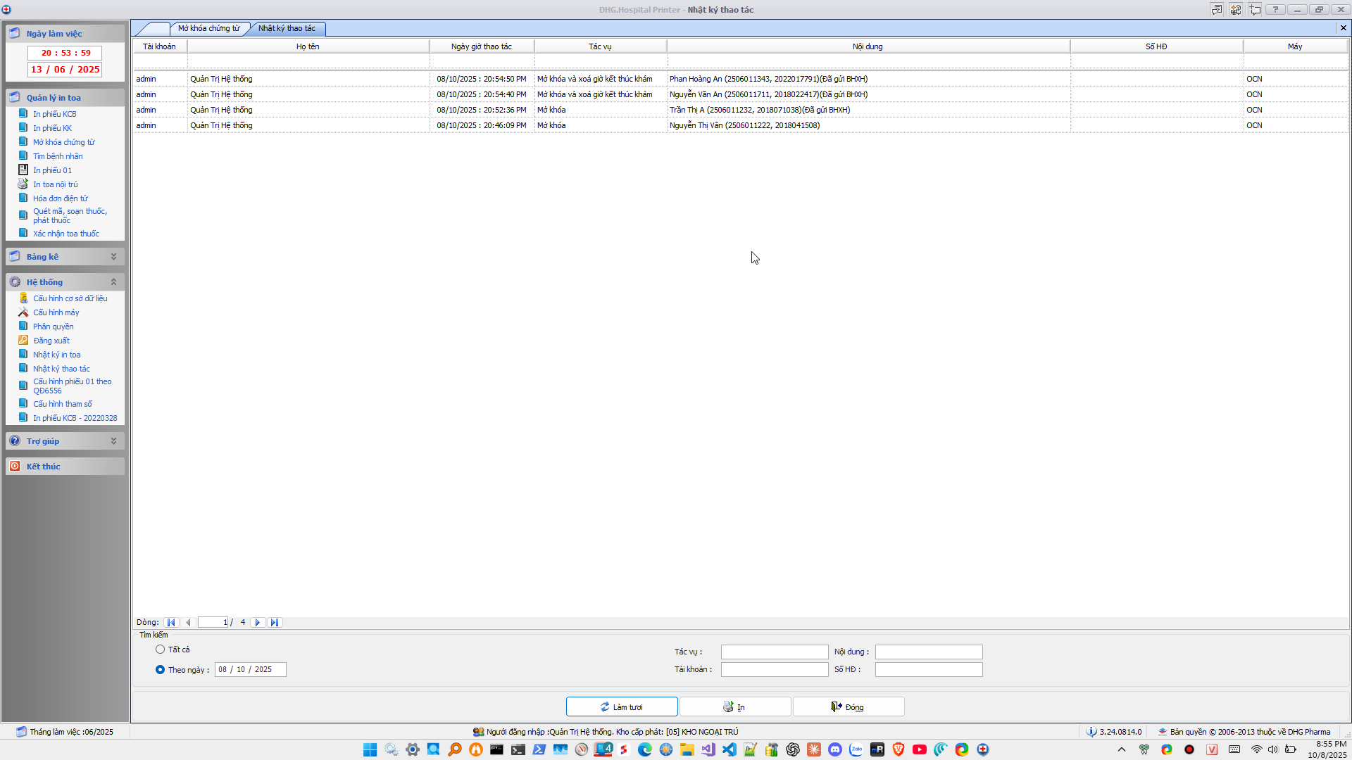1352x760 pixels.
Task: Collapse the Hệ thống section
Action: point(113,282)
